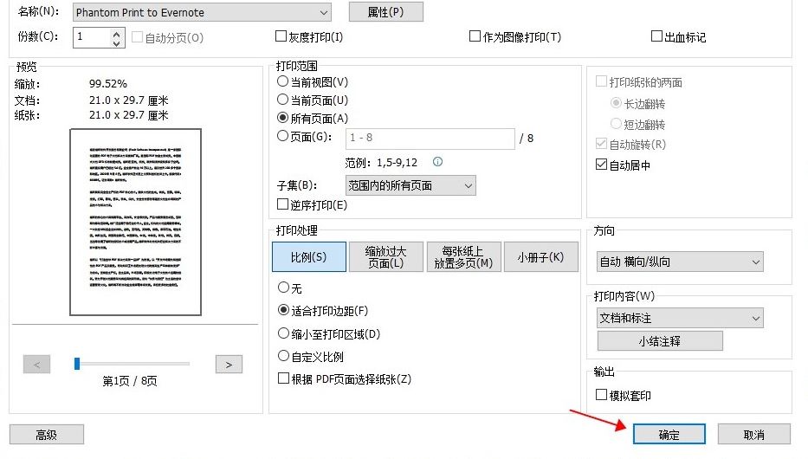This screenshot has height=459, width=808.
Task: Click the copies number field
Action: pyautogui.click(x=93, y=37)
